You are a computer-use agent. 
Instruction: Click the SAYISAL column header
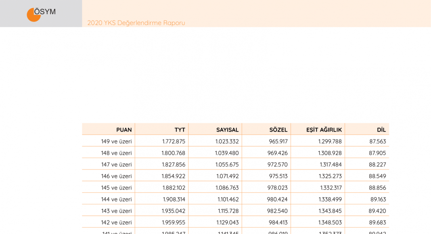coord(227,130)
